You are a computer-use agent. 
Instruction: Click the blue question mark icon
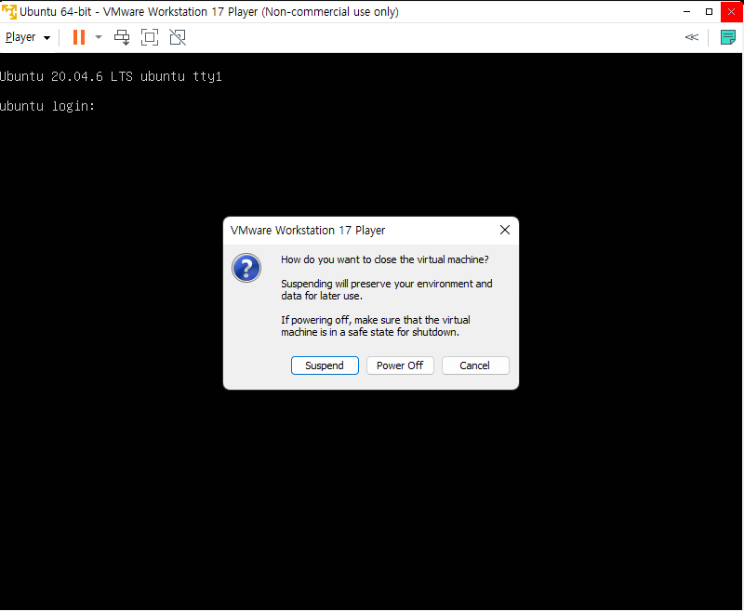click(x=246, y=268)
